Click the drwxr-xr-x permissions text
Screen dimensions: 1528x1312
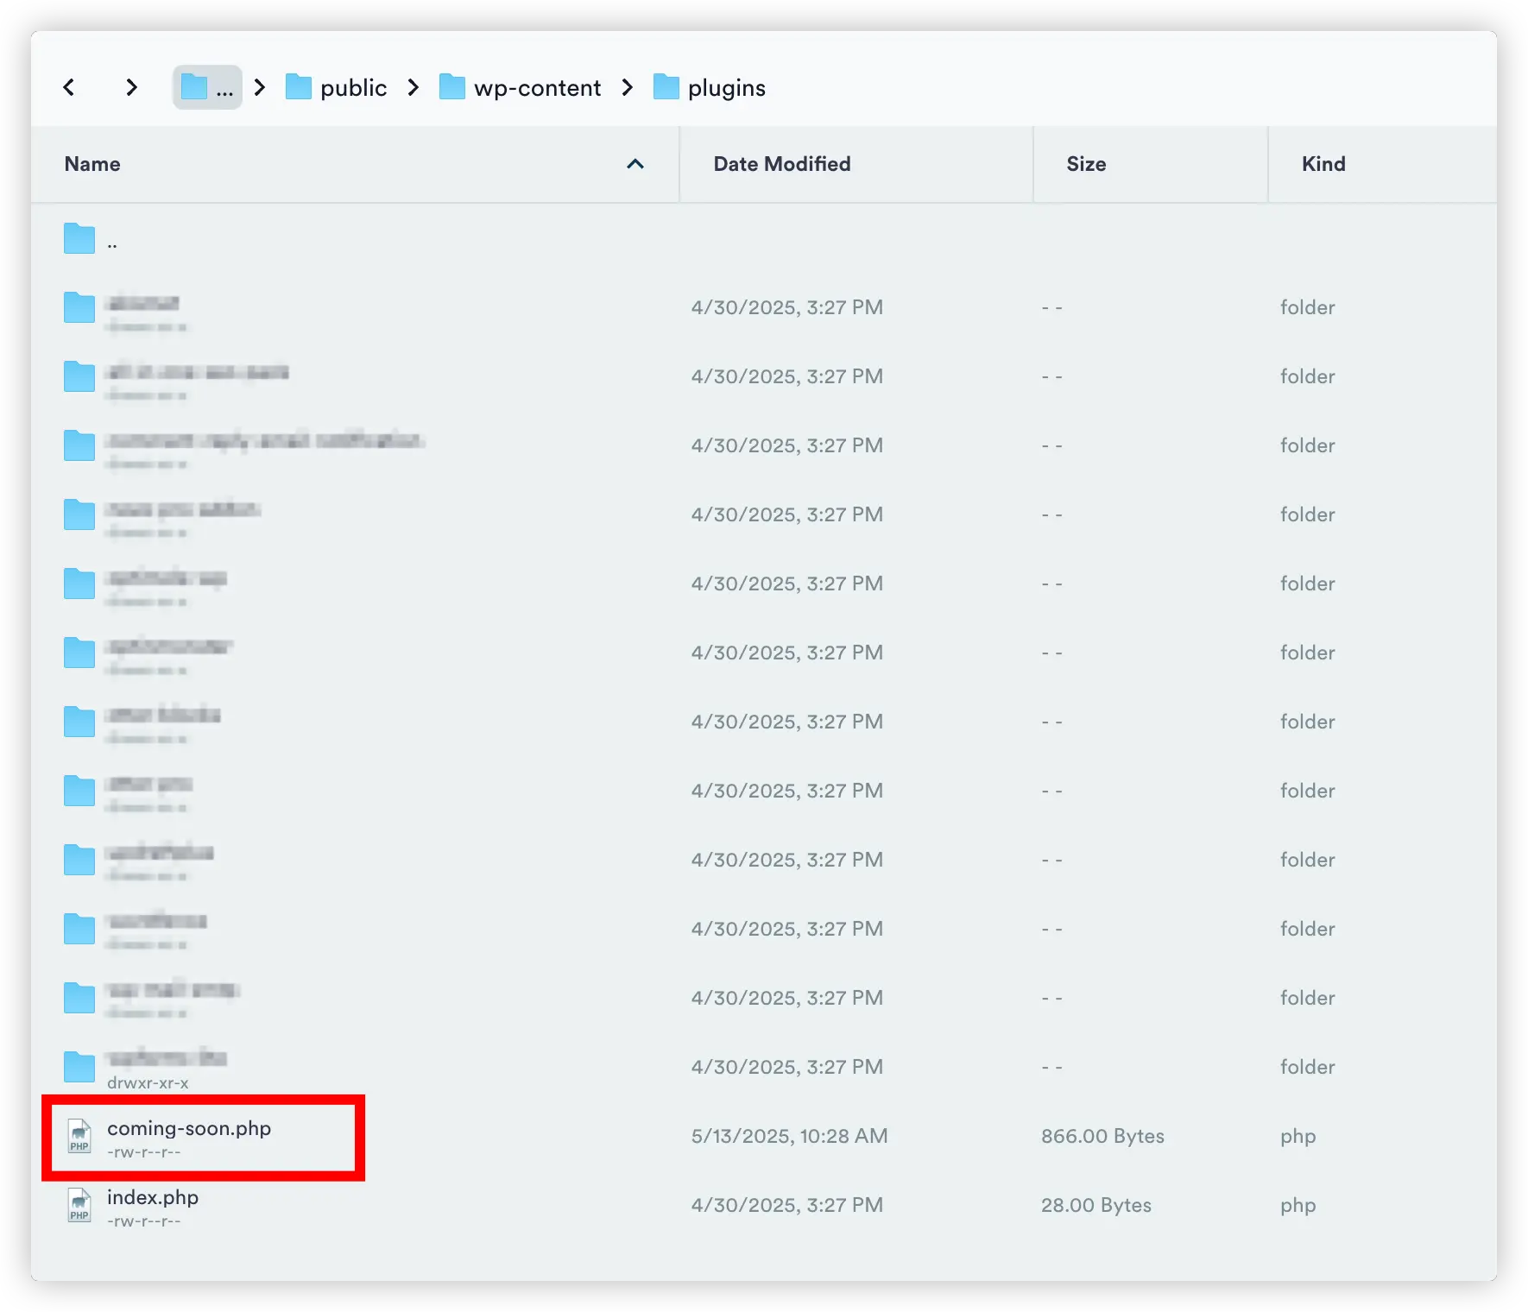click(x=148, y=1083)
